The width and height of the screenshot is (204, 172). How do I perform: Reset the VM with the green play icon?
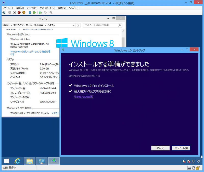coord(34,12)
